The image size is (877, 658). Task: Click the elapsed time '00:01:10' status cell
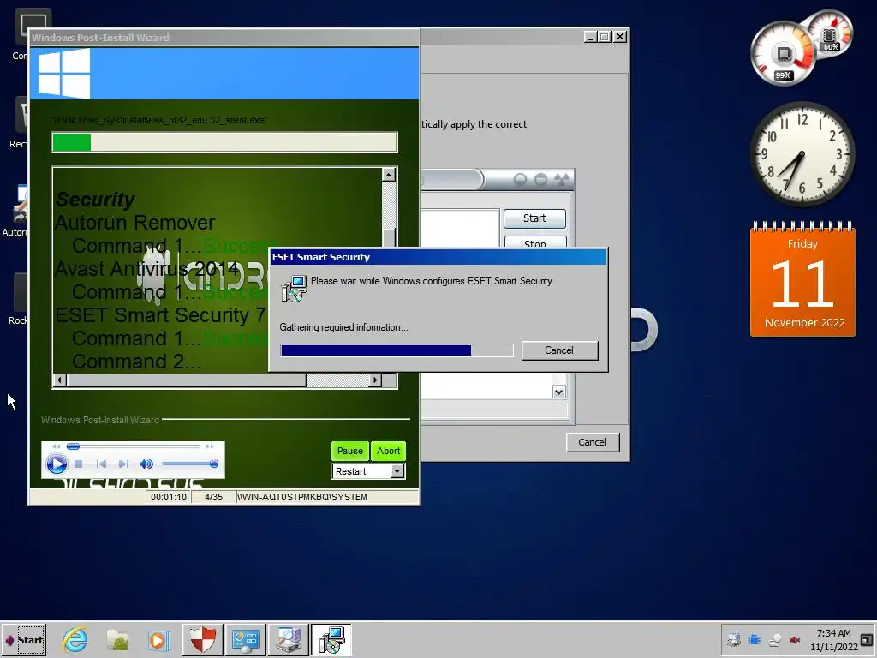click(x=169, y=497)
